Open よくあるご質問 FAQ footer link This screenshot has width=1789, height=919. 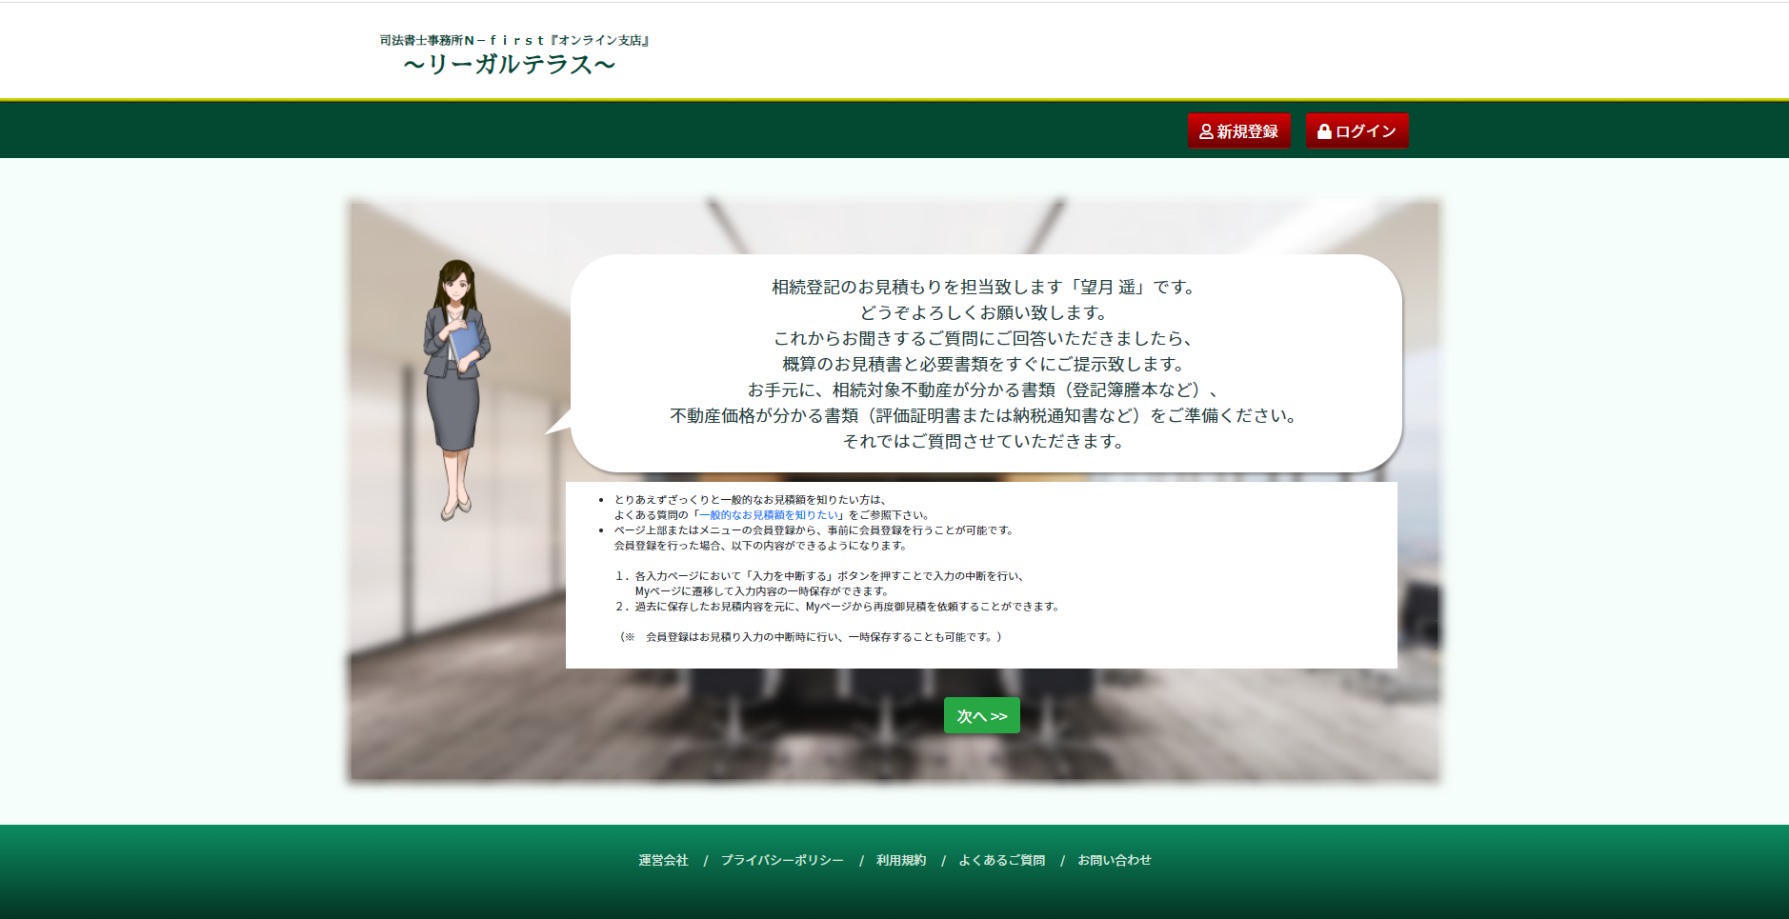click(x=1001, y=860)
